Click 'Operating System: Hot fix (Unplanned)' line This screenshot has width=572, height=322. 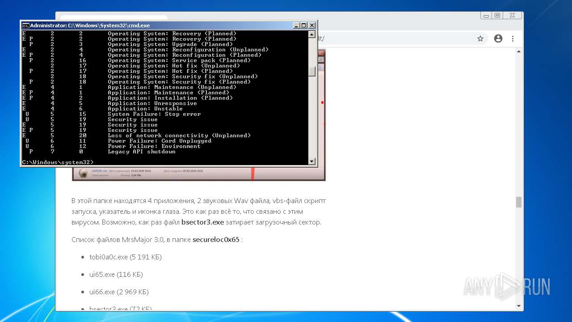pos(174,66)
